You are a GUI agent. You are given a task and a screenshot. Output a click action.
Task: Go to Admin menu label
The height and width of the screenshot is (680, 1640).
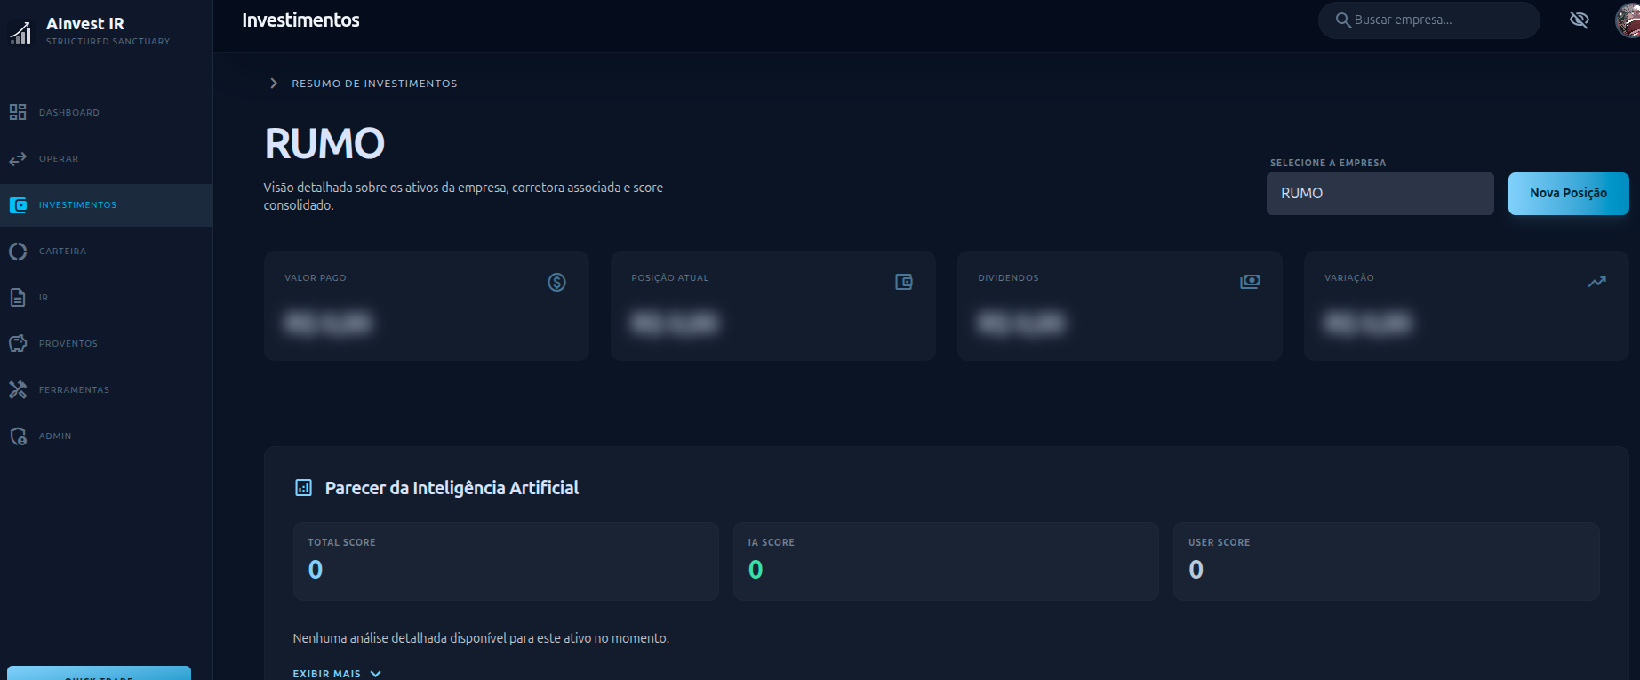55,436
